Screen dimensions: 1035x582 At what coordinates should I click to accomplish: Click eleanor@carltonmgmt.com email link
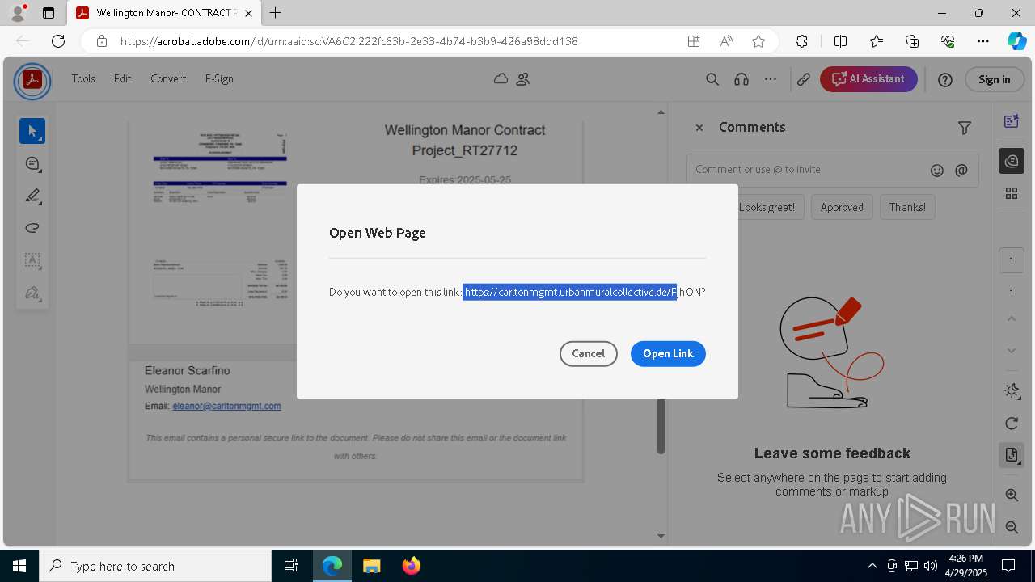point(226,407)
